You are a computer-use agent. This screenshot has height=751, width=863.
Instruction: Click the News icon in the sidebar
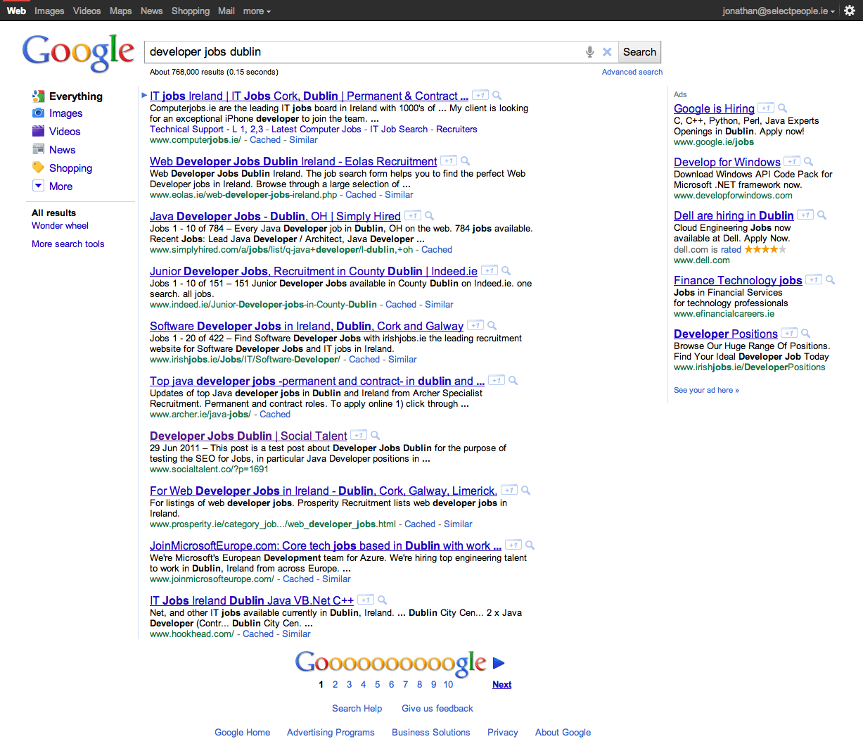pyautogui.click(x=39, y=149)
